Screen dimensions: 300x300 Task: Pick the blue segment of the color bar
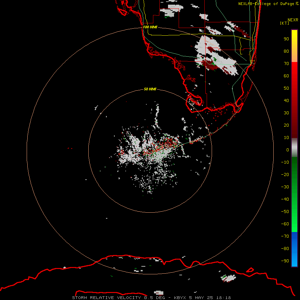click(x=294, y=249)
